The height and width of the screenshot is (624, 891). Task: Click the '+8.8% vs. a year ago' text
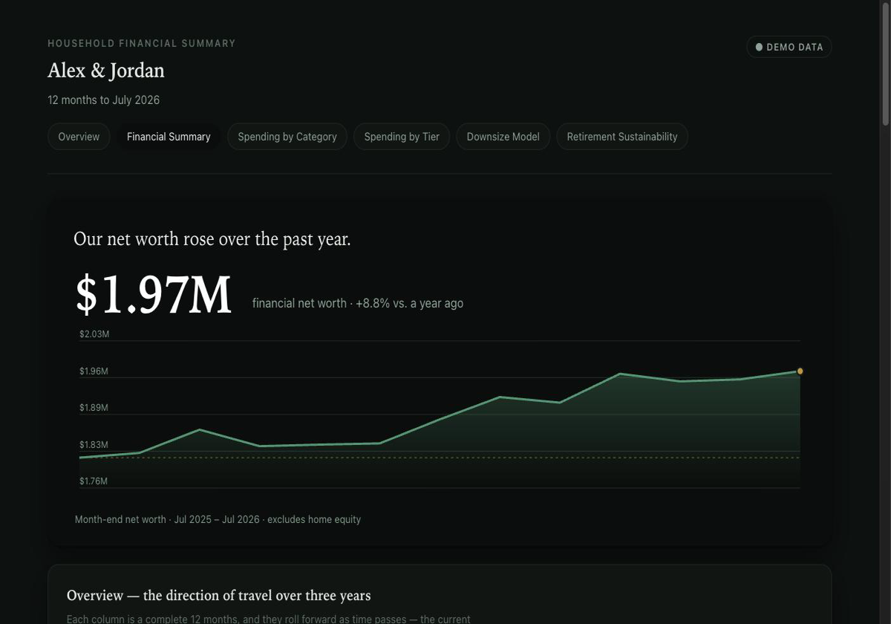(410, 303)
